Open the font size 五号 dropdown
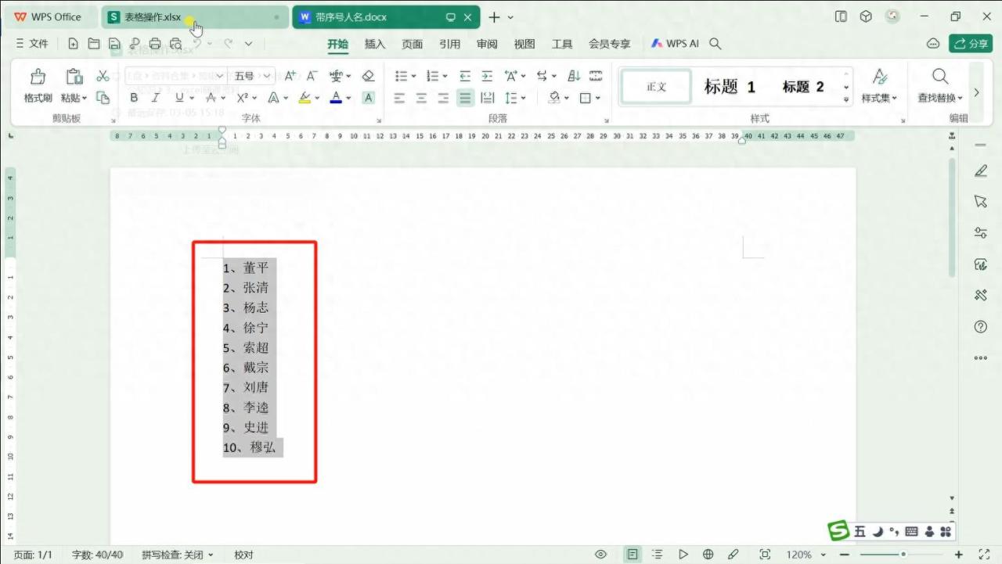Viewport: 1002px width, 564px height. tap(266, 76)
